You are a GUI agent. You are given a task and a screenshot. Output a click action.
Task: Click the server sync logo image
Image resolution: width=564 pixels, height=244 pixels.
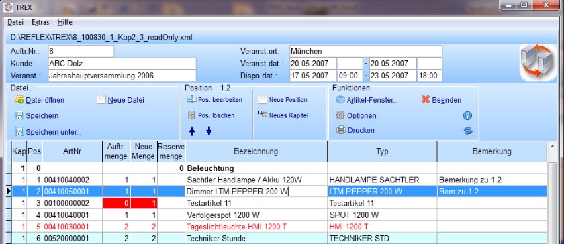[x=538, y=62]
